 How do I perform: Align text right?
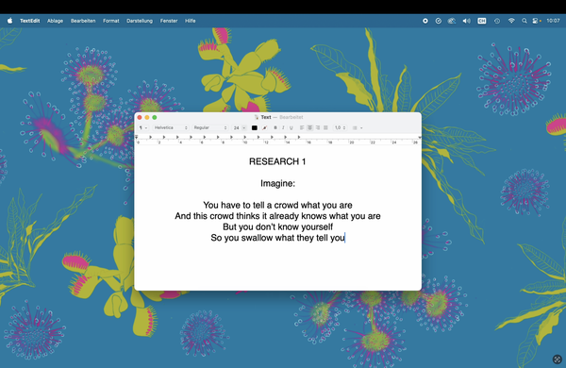[x=318, y=127]
